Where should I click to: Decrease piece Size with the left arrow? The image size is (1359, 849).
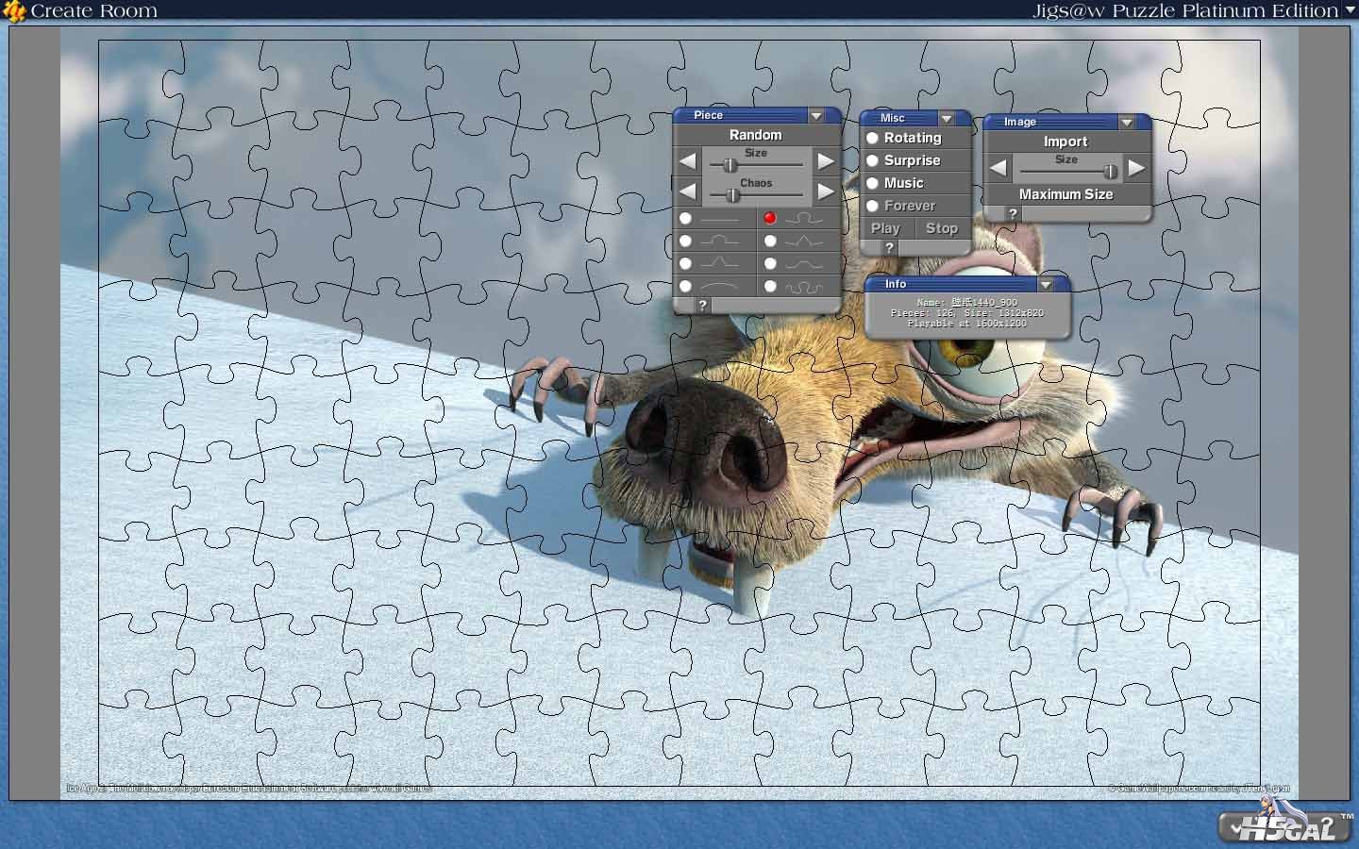point(688,161)
